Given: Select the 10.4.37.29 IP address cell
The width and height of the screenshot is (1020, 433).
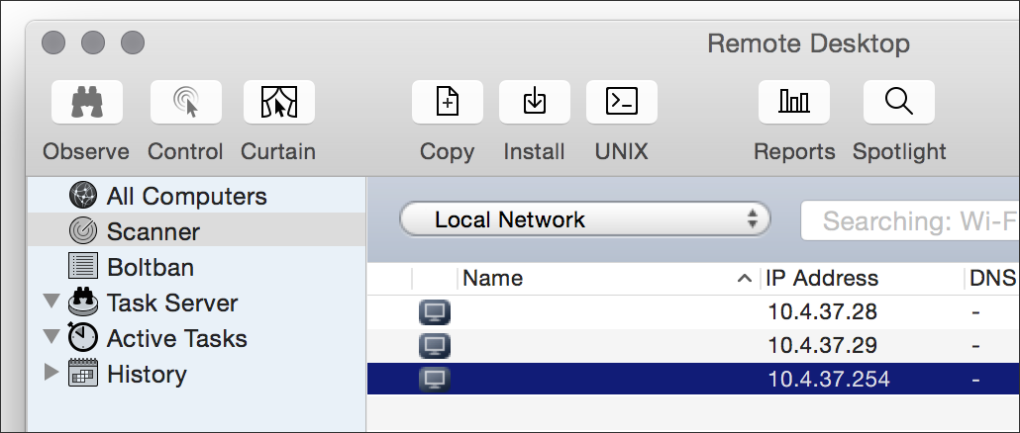Looking at the screenshot, I should (822, 345).
